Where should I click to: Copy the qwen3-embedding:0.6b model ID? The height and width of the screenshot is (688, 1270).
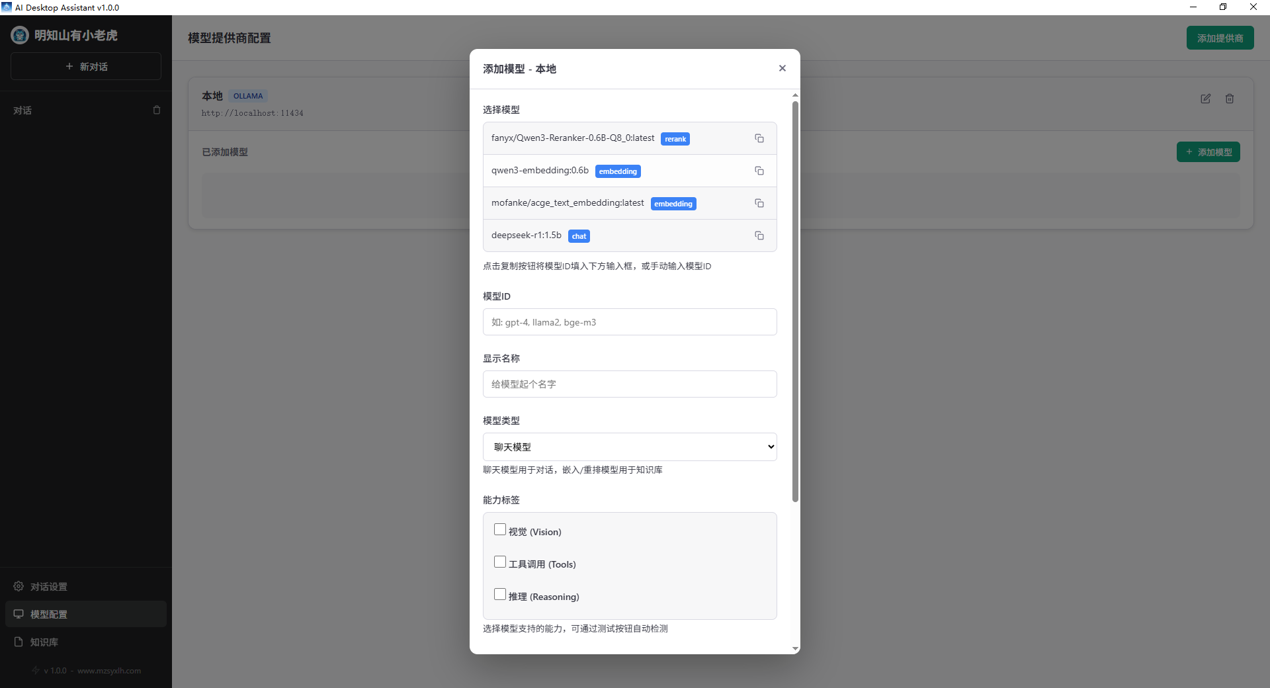[x=759, y=171]
